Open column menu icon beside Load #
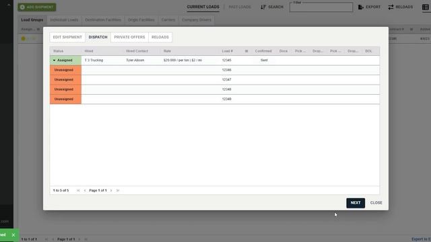The width and height of the screenshot is (431, 242). point(246,51)
